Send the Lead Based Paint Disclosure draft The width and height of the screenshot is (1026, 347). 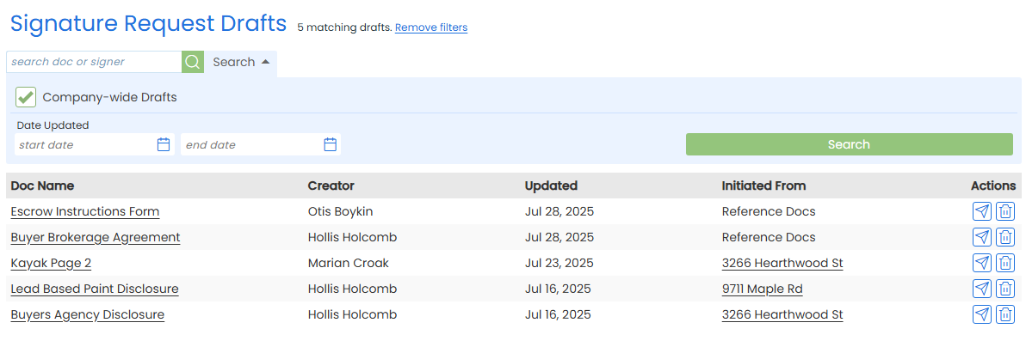tap(981, 289)
